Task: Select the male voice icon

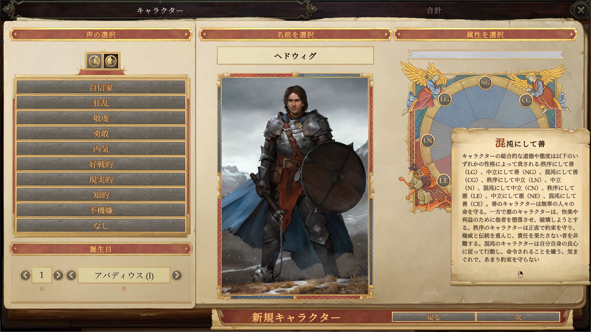Action: click(x=111, y=61)
